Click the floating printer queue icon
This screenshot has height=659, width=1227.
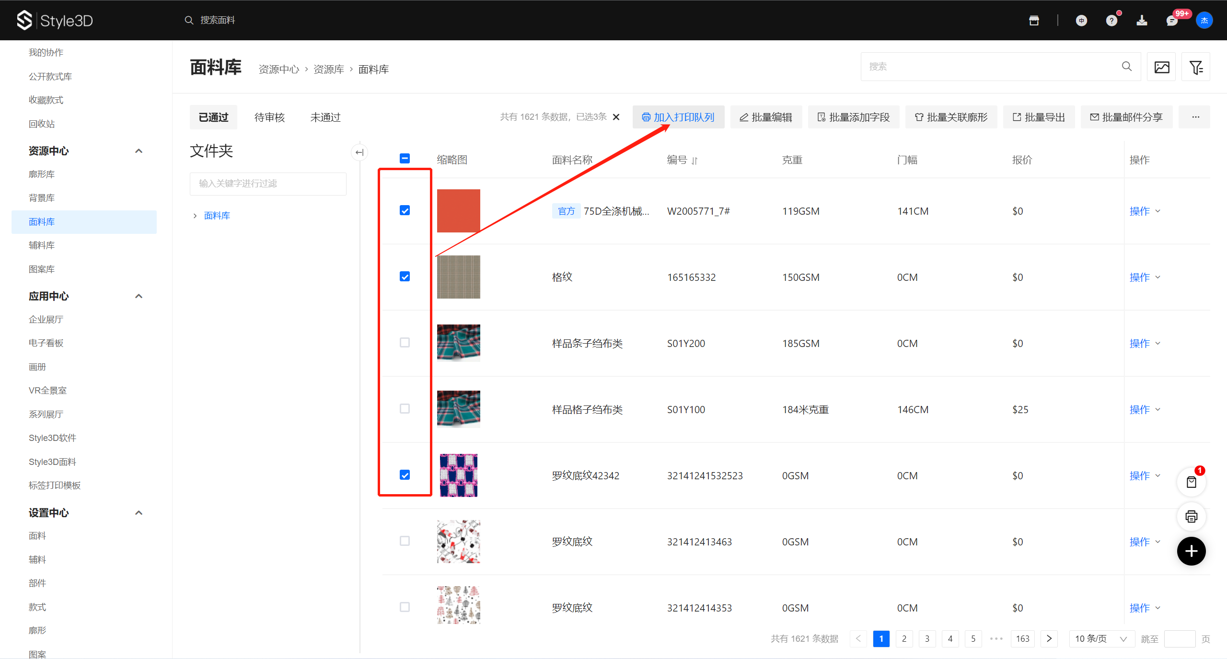[x=1191, y=517]
